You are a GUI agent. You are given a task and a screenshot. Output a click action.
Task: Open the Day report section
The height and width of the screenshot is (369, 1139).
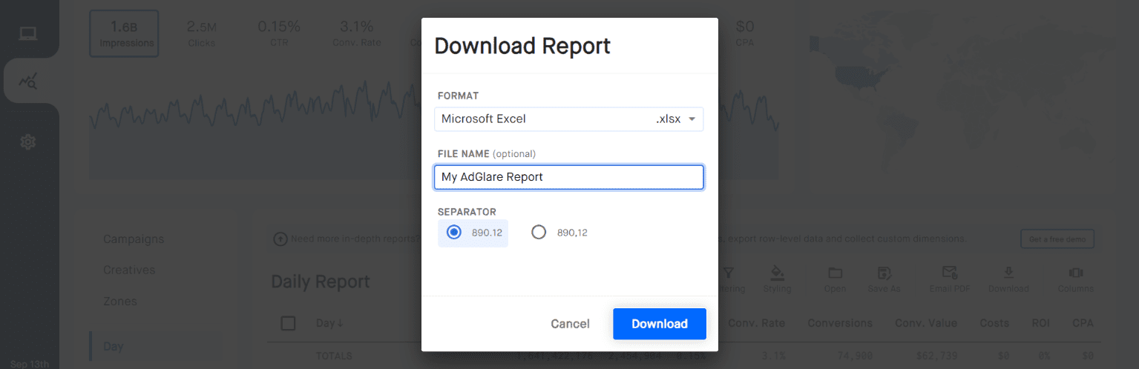[114, 346]
